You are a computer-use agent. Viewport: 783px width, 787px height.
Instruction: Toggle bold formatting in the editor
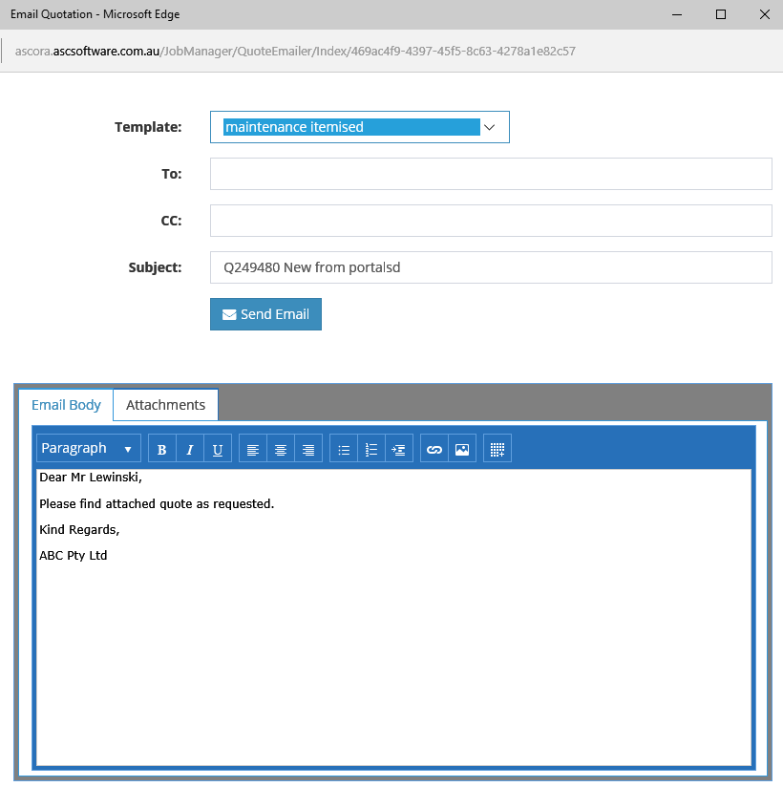pos(162,449)
